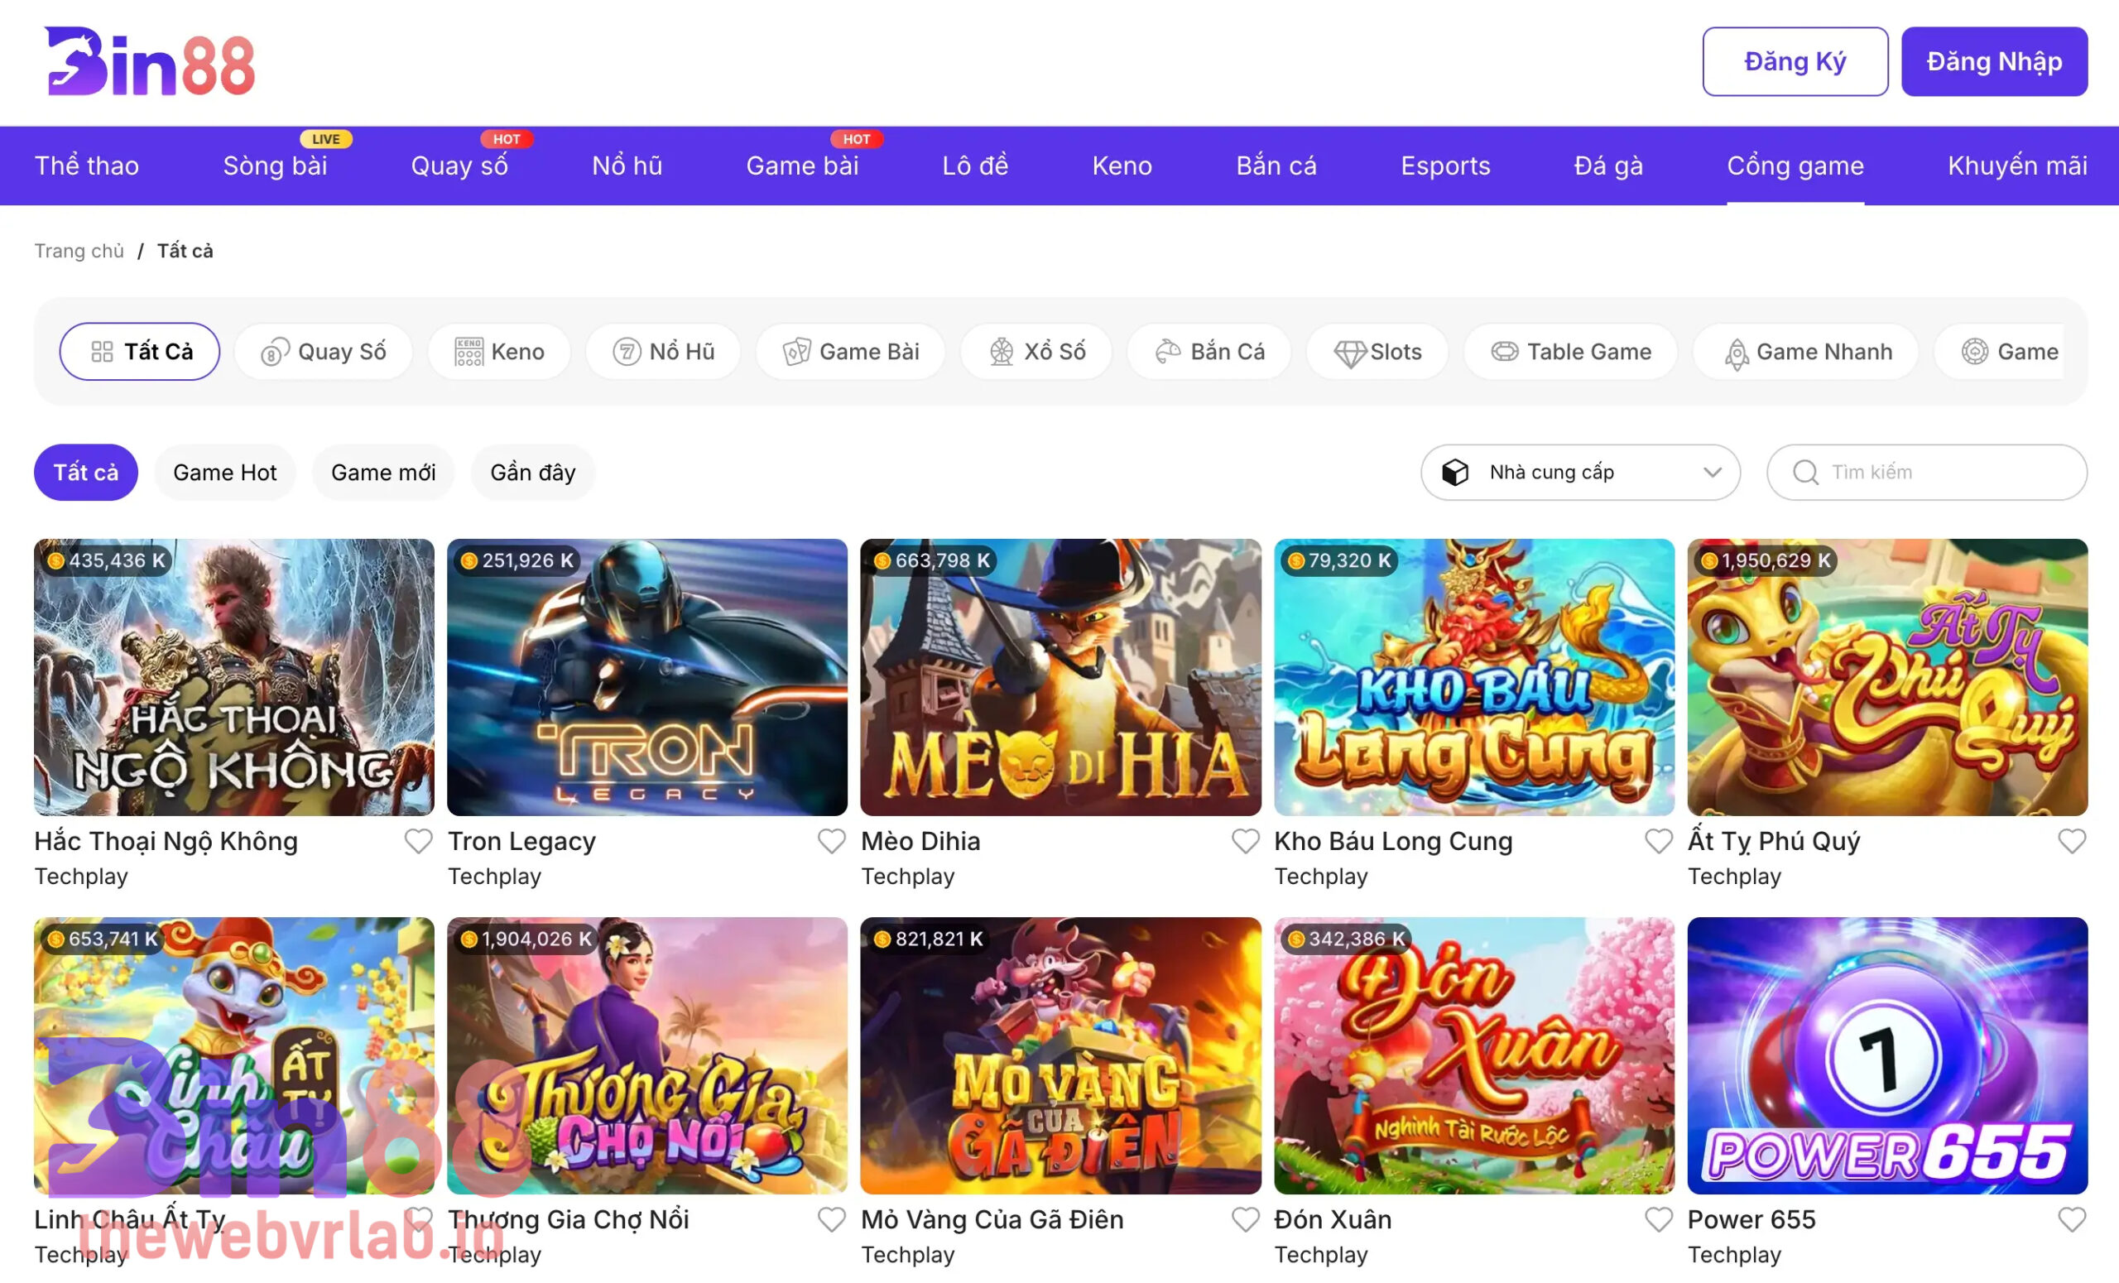
Task: Toggle favorite heart for Mèo Dihia
Action: point(1244,841)
